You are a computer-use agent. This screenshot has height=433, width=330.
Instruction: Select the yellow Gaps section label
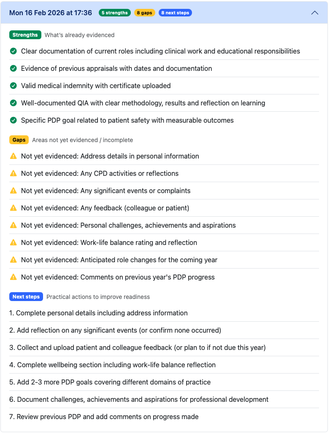19,140
